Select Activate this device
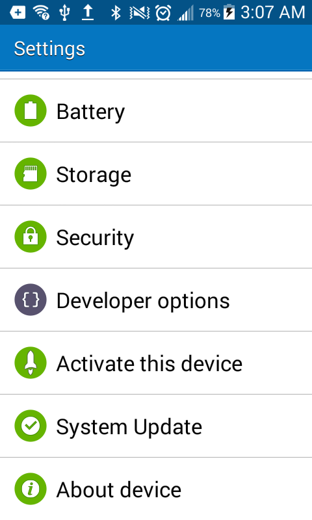Viewport: 312px width, 520px height. coord(156,363)
